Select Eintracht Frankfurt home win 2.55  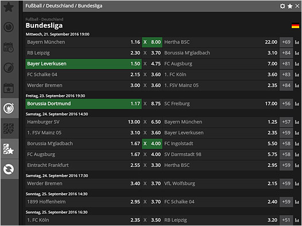tap(84, 165)
